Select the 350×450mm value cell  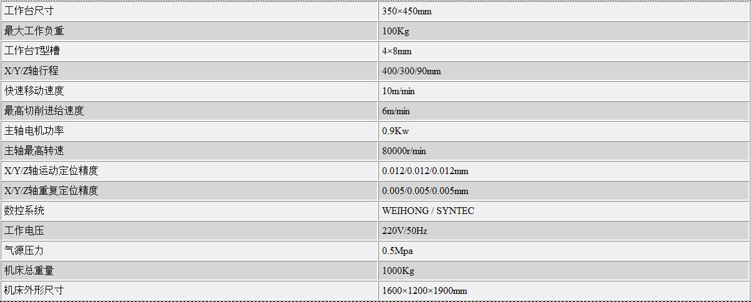point(564,11)
